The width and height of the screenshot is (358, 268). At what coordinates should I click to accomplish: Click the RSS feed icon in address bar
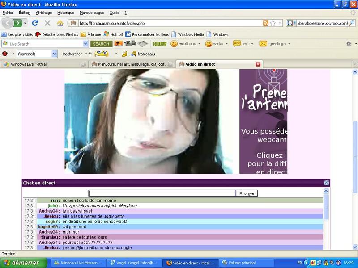pos(266,23)
